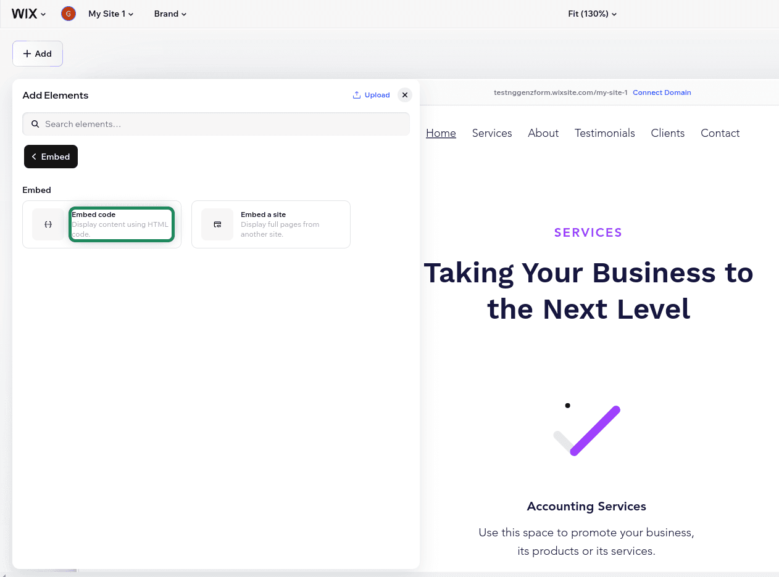Click the Connect Domain link

click(x=662, y=92)
